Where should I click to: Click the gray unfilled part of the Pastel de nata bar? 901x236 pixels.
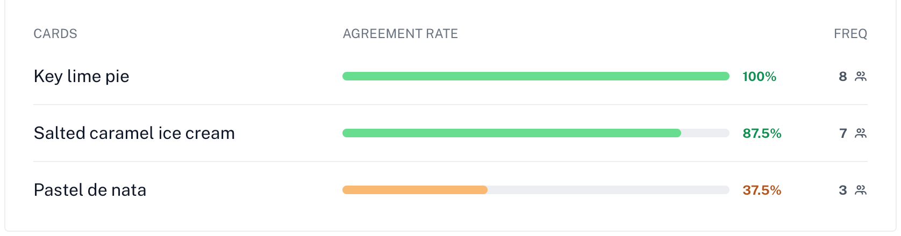pos(607,190)
